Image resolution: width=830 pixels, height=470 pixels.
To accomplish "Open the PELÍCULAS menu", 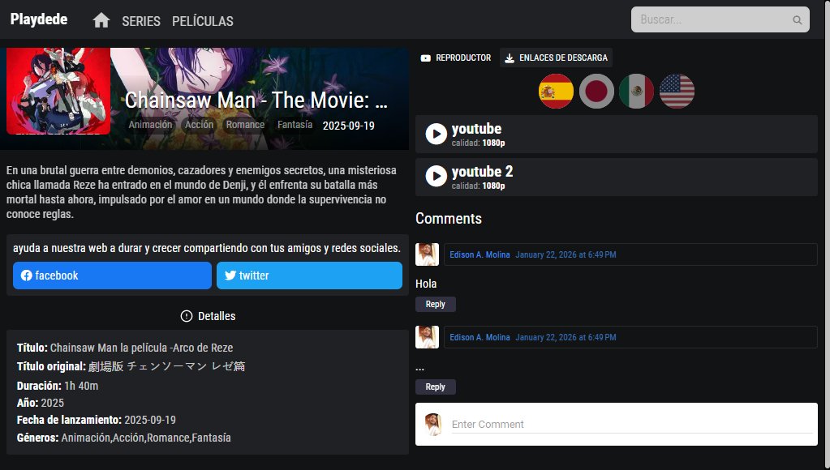I will (x=202, y=21).
